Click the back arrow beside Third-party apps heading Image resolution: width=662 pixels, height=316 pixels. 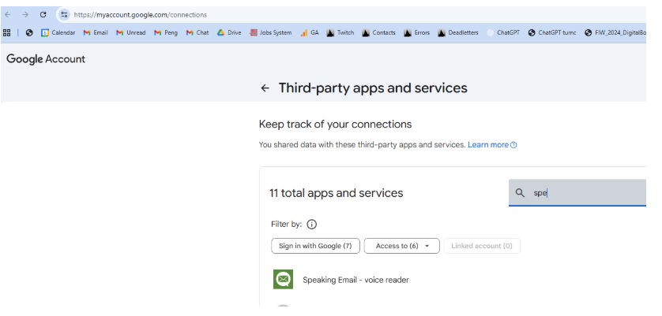pos(265,88)
